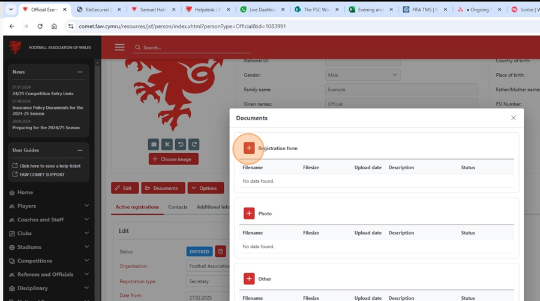Click the crop icon under the profile image
Image resolution: width=540 pixels, height=301 pixels.
coord(167,144)
